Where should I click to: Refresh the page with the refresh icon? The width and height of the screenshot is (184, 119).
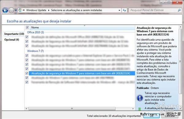tap(124, 10)
